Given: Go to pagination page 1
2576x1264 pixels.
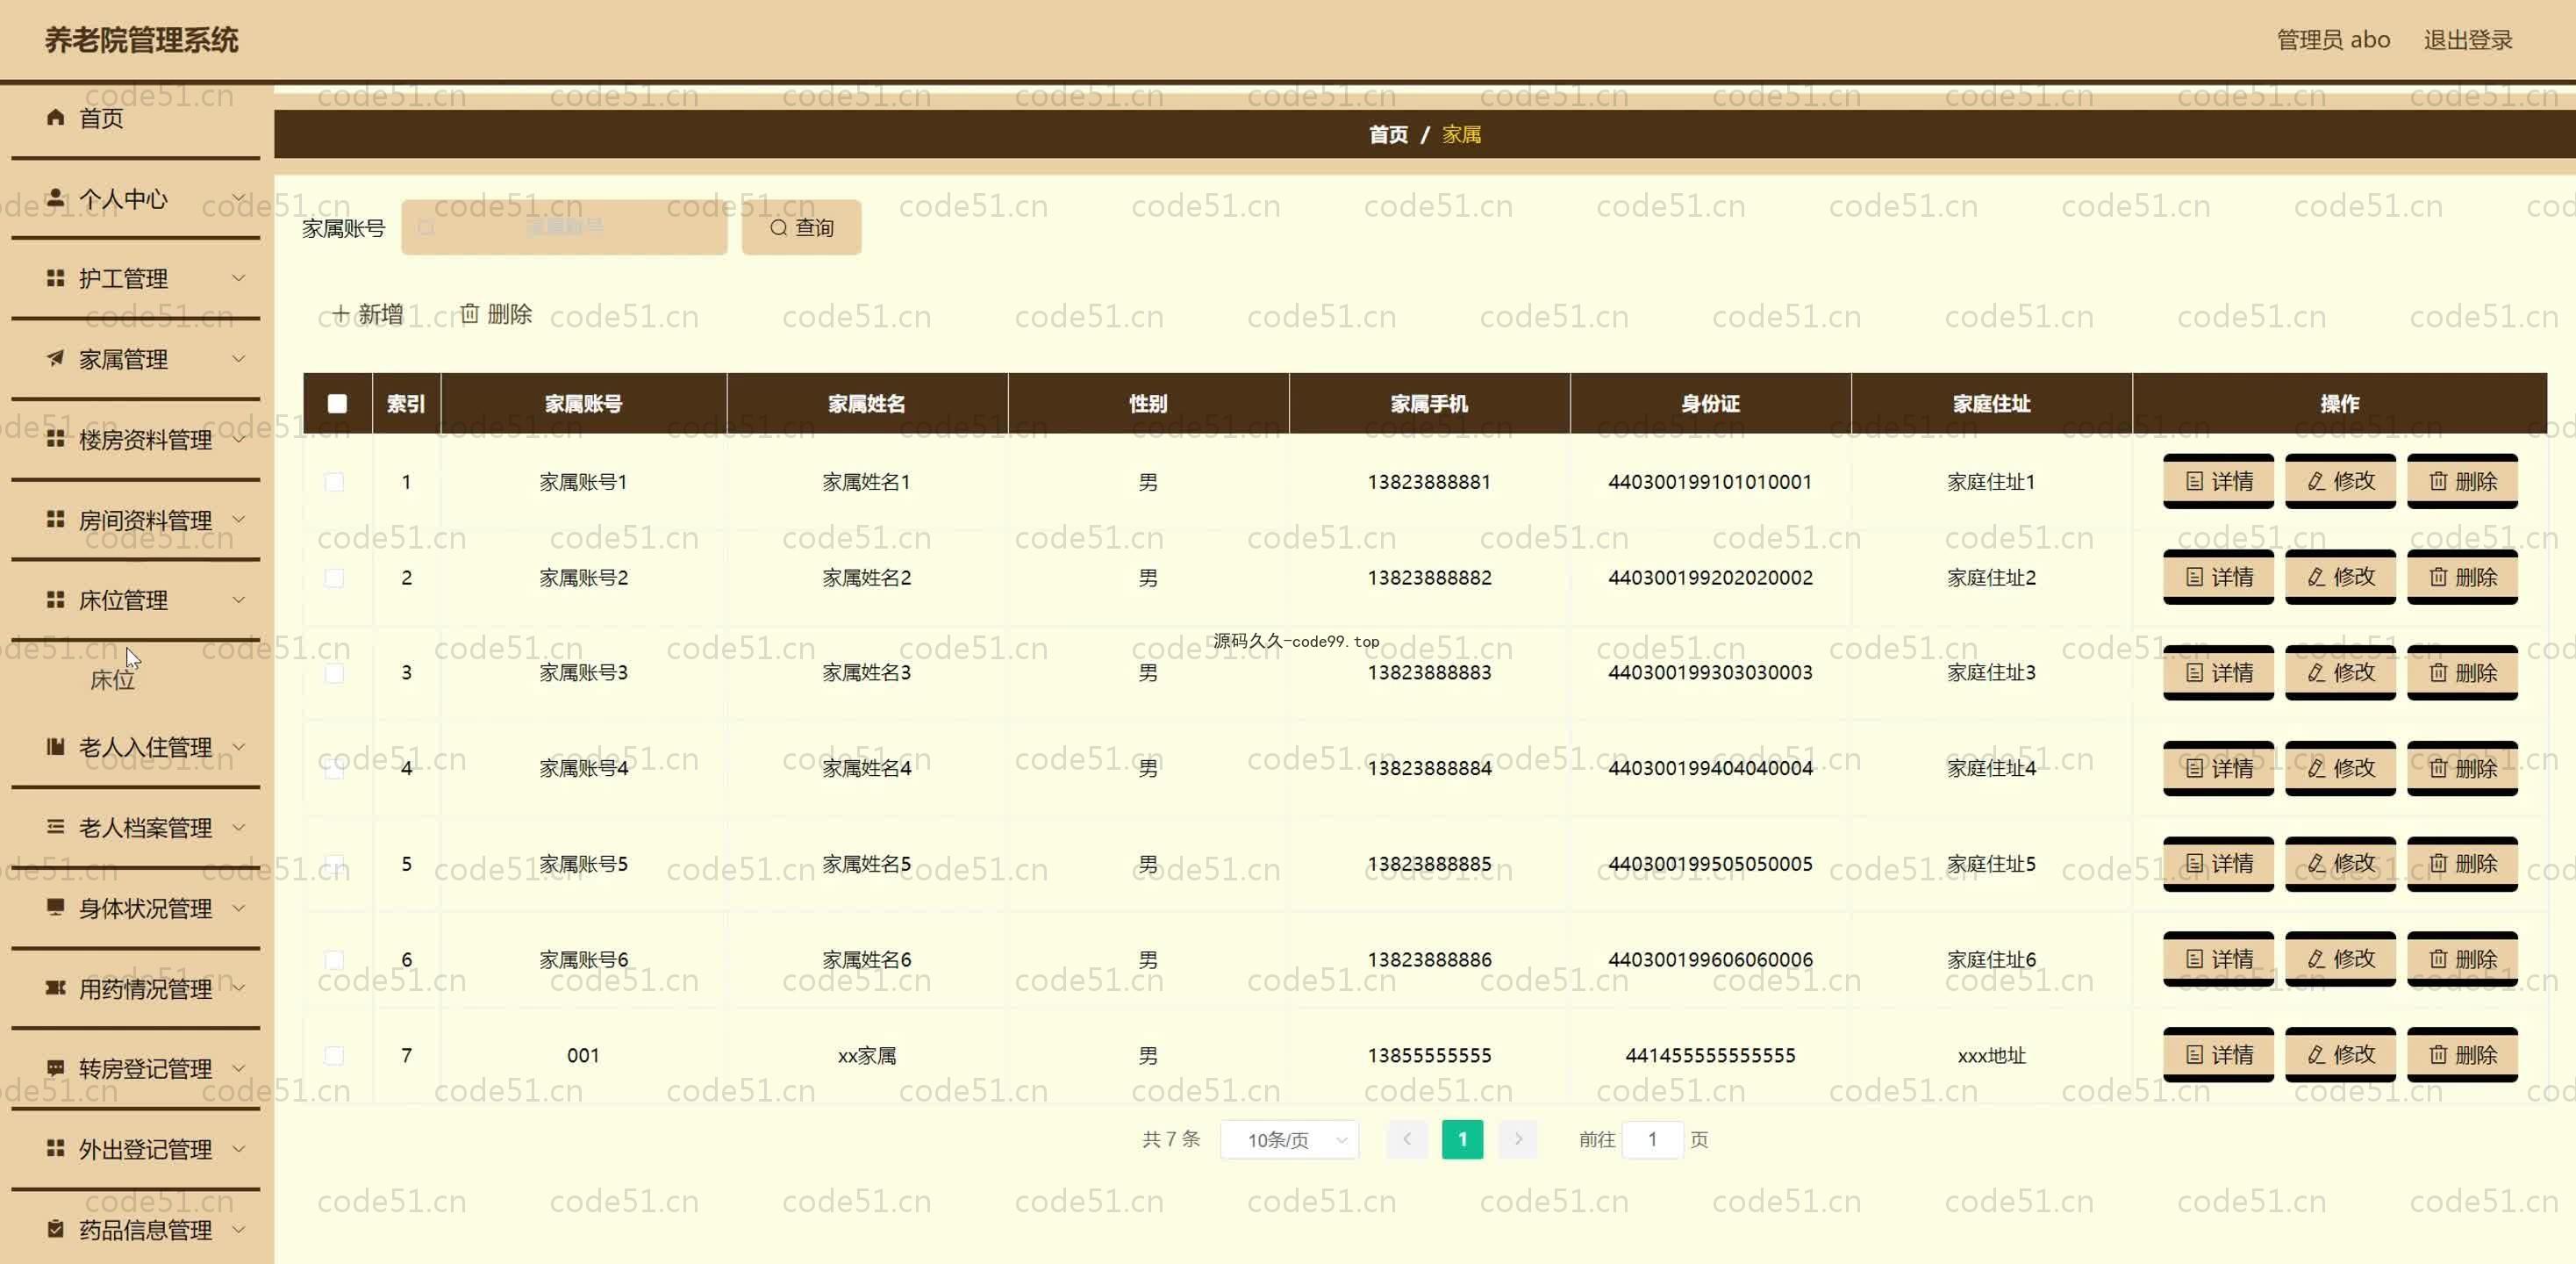Looking at the screenshot, I should 1462,1138.
